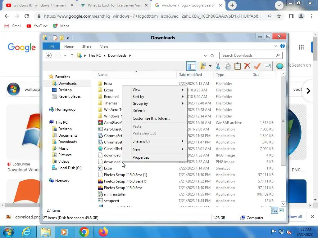Screen dimensions: 318x238
Task: Select Network in navigation pane
Action: pos(62,181)
